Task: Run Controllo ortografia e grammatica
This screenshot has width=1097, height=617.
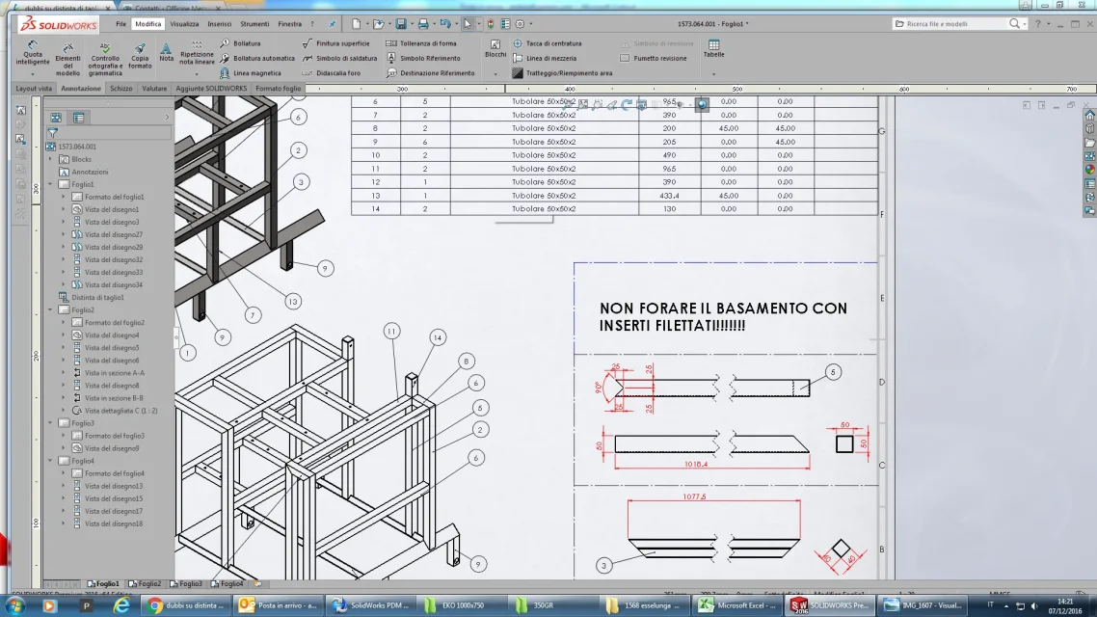Action: (105, 59)
